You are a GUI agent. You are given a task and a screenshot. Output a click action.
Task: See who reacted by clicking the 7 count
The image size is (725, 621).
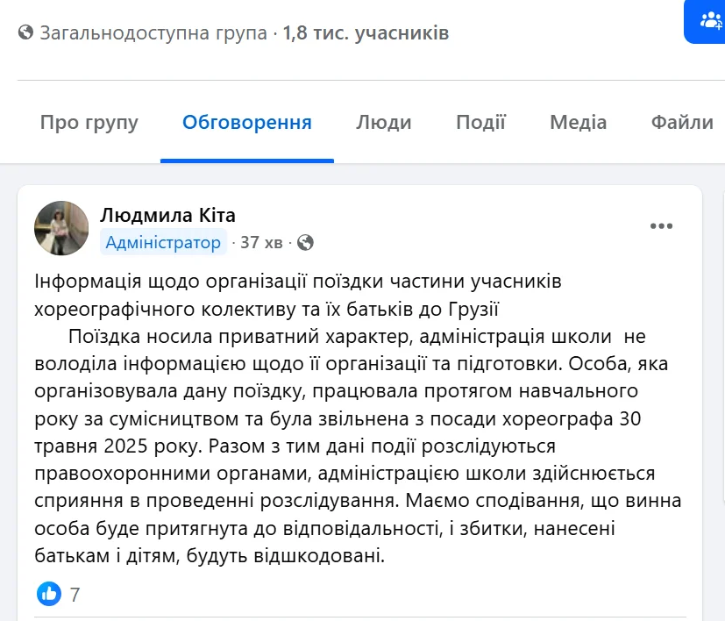coord(75,594)
